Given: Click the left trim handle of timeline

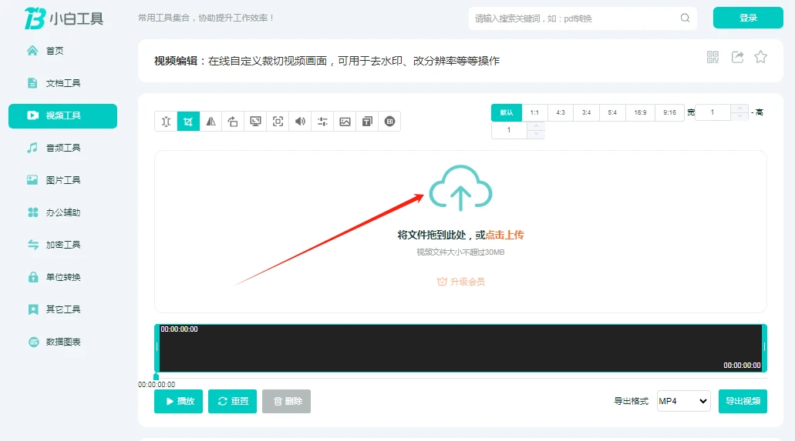Looking at the screenshot, I should point(157,348).
